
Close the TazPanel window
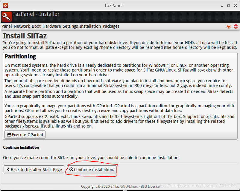point(236,6)
